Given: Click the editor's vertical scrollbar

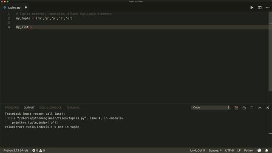Looking at the screenshot, I should pyautogui.click(x=270, y=51).
